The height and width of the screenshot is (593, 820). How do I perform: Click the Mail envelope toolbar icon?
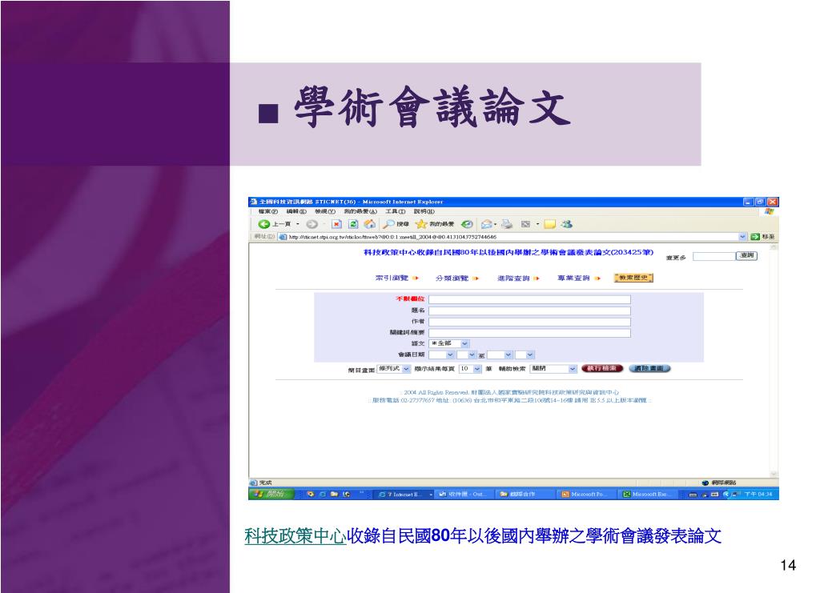tap(486, 224)
